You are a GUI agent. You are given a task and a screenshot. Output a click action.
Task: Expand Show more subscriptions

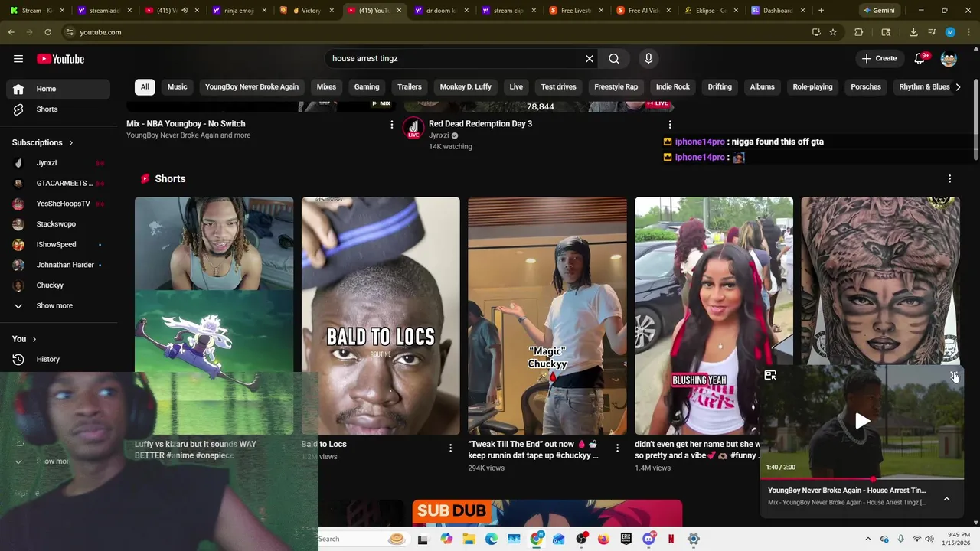pos(58,305)
